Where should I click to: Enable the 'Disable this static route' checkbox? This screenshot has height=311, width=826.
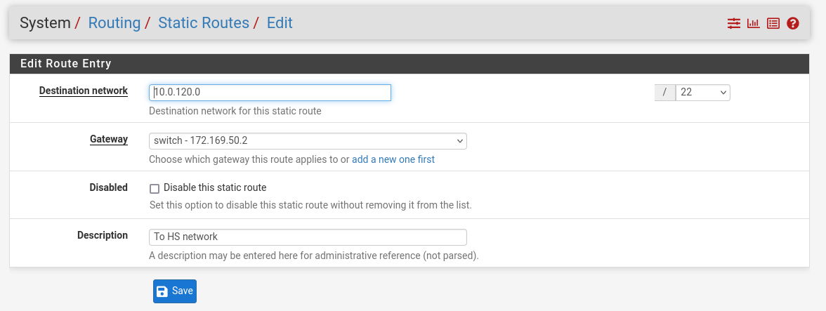[155, 188]
